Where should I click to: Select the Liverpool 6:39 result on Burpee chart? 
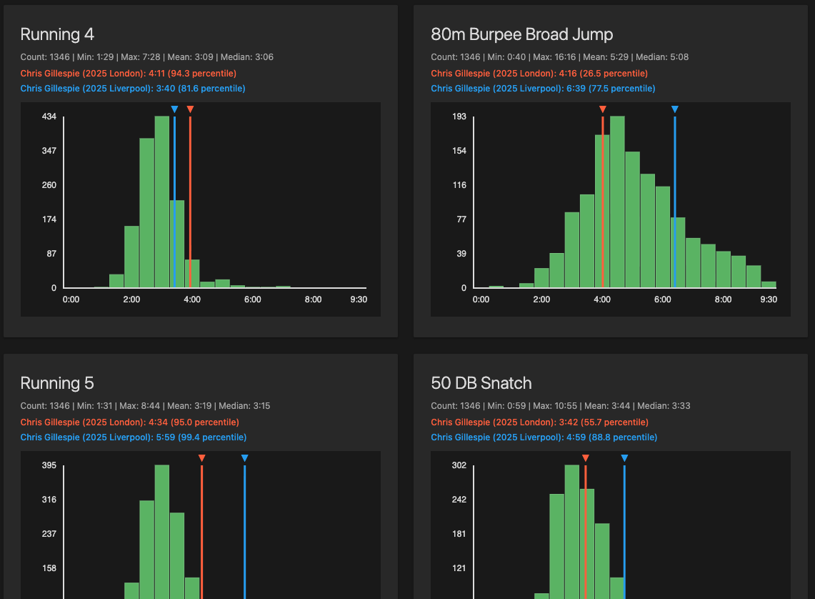(x=543, y=88)
